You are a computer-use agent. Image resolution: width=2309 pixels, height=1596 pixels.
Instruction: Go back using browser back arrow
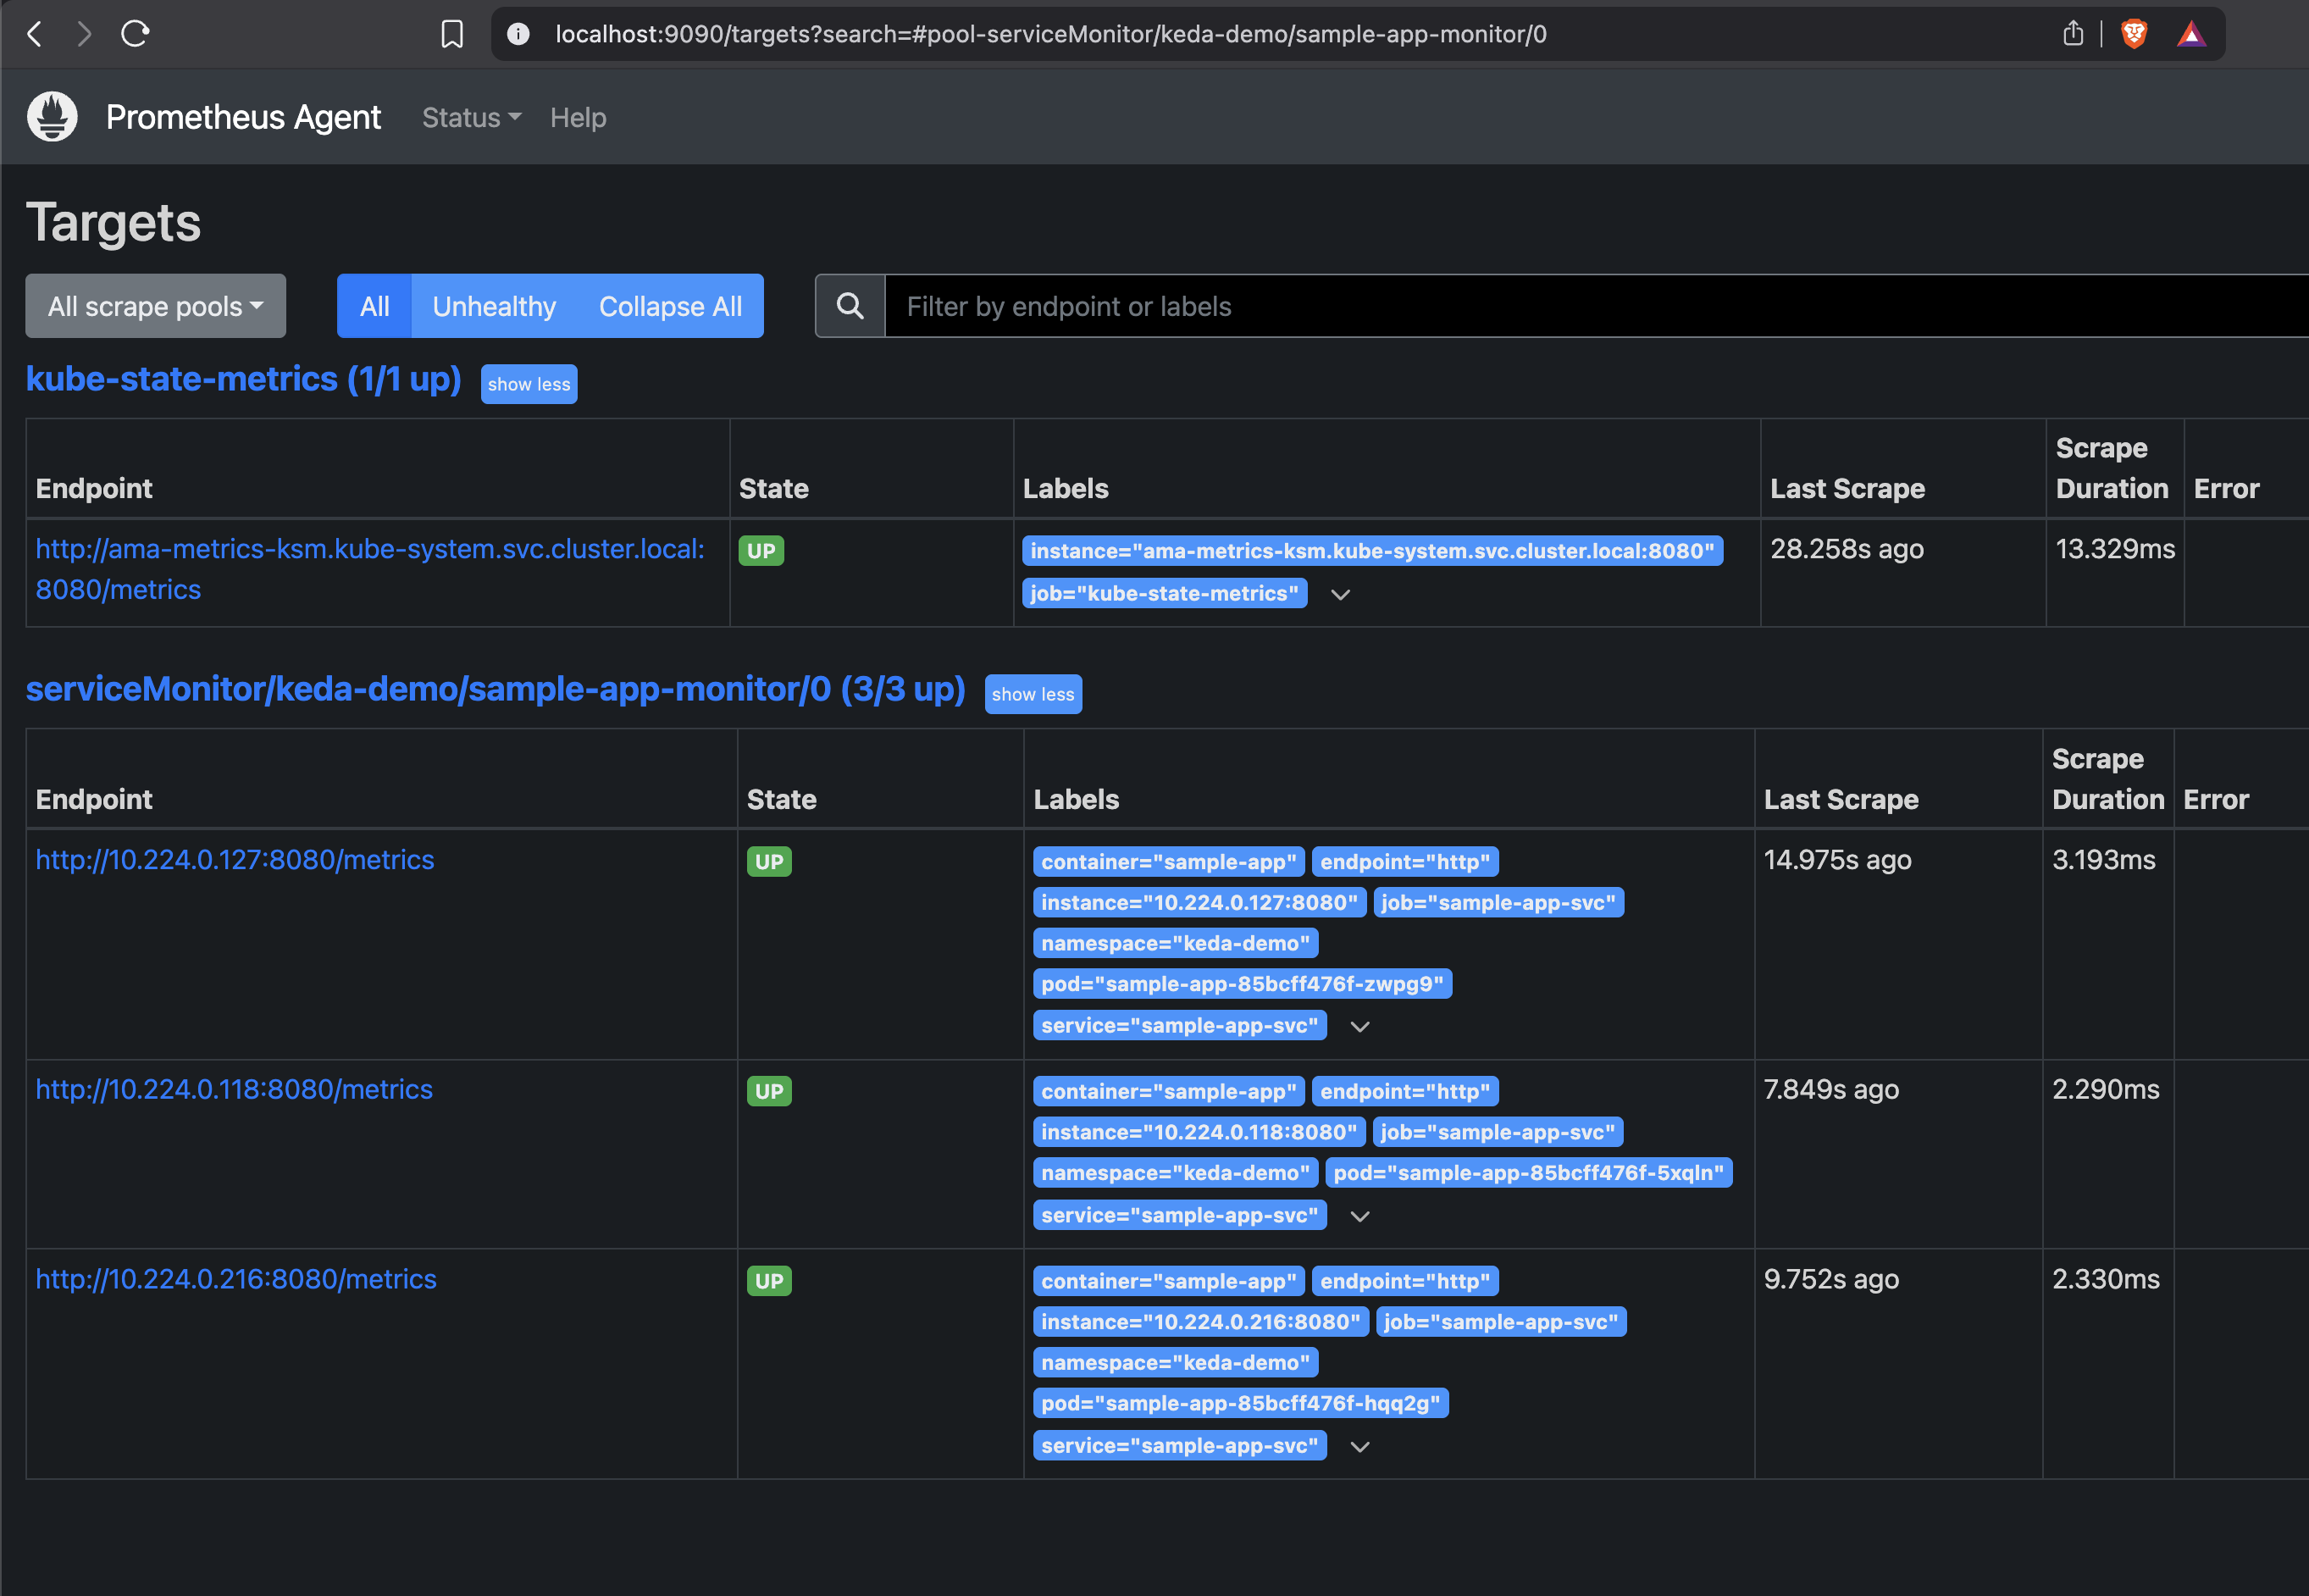click(35, 34)
